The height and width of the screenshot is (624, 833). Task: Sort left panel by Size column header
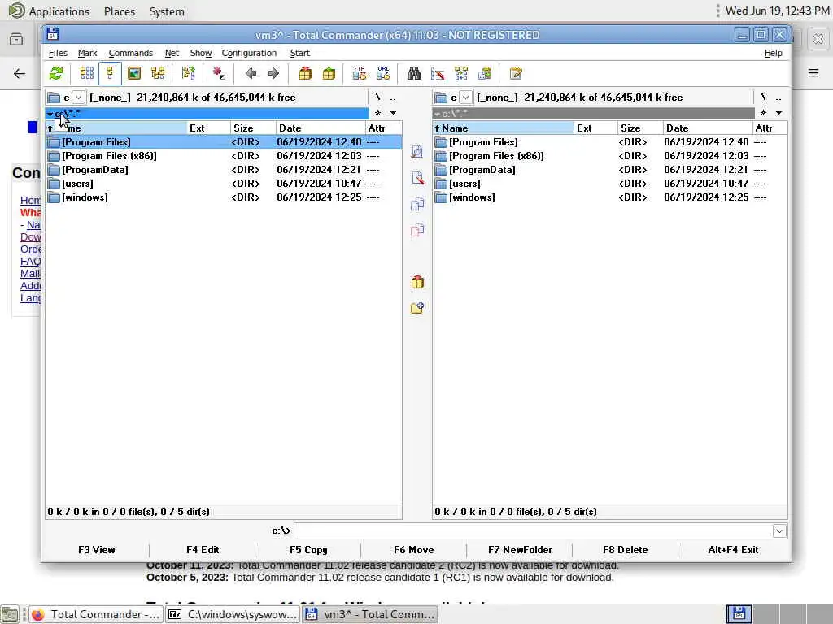pyautogui.click(x=254, y=128)
